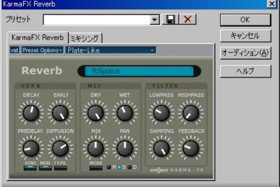
Task: Click the KarmaFX logo
Action: (176, 170)
